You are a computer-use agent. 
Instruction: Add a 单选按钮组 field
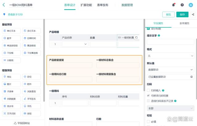(11, 46)
